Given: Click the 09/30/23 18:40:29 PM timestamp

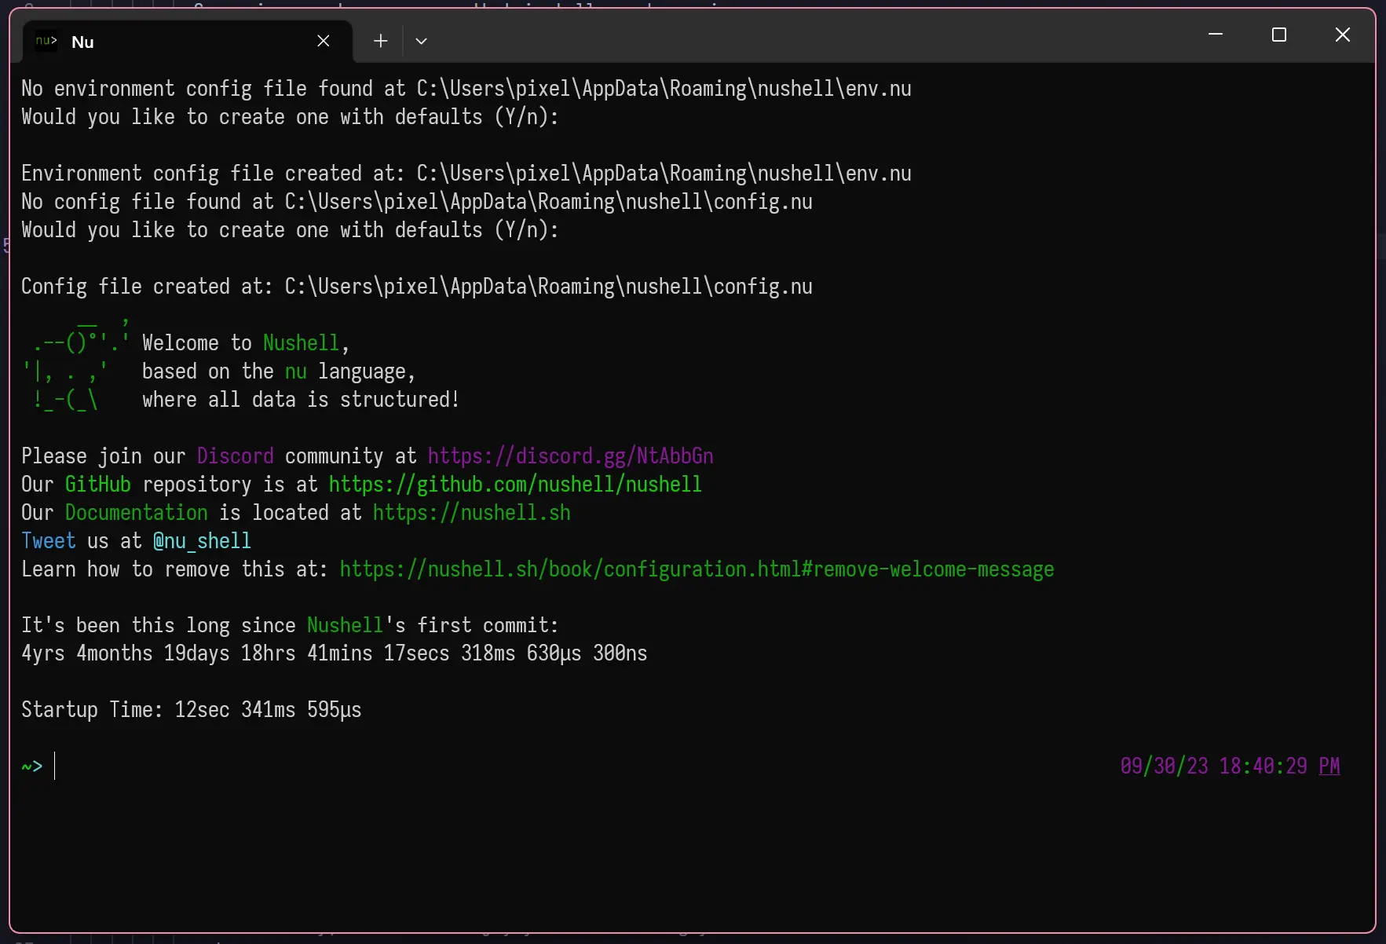Looking at the screenshot, I should [1230, 766].
